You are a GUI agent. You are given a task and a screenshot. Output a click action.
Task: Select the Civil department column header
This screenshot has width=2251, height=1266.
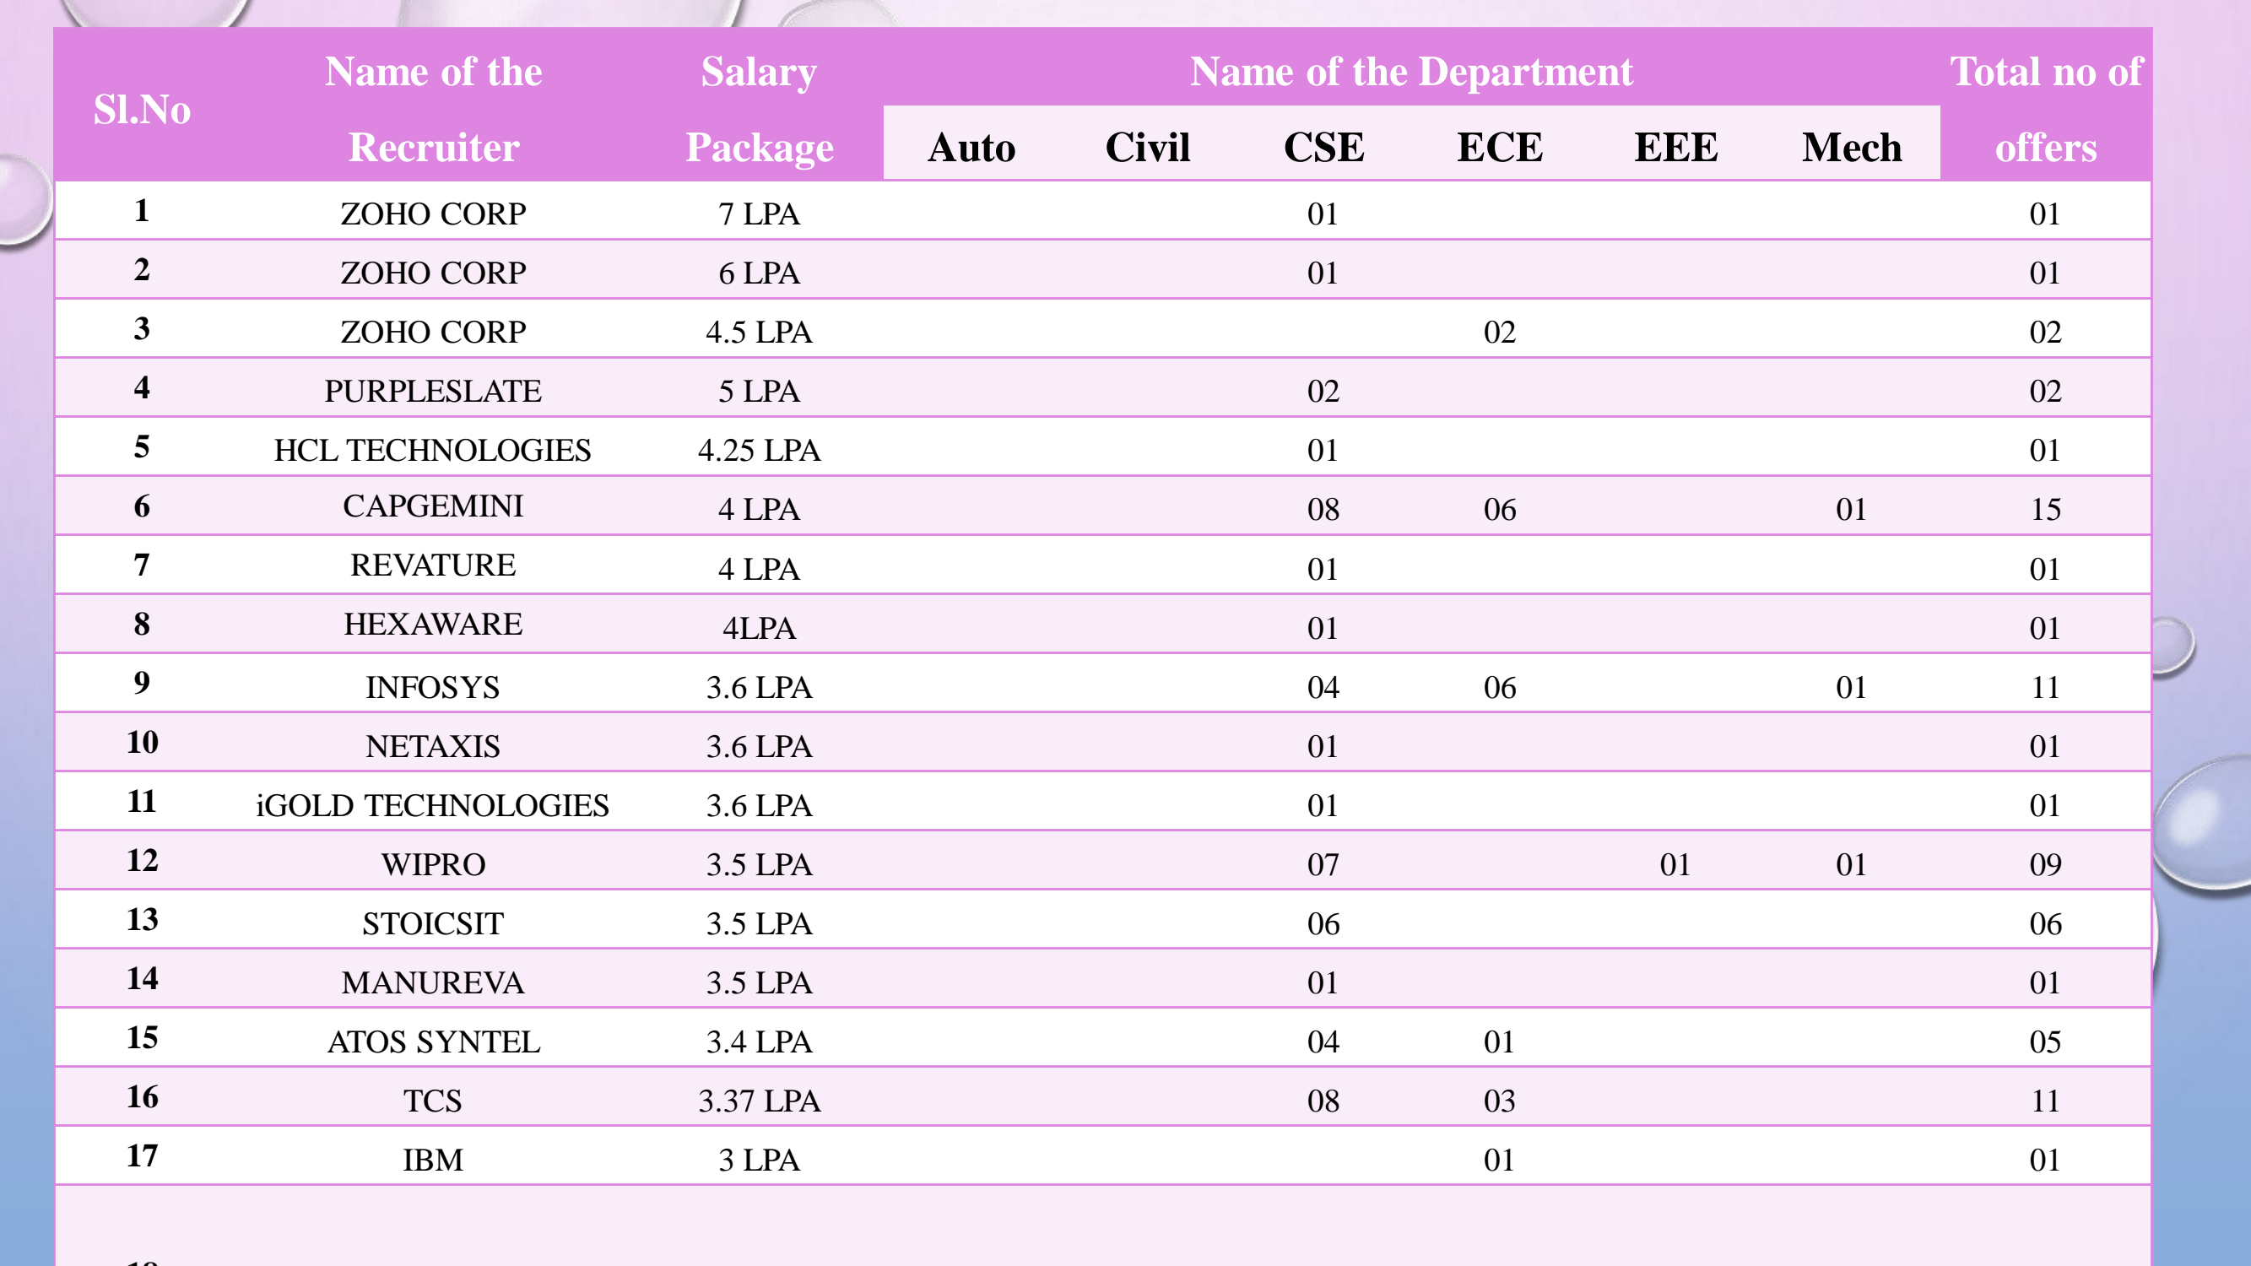coord(1147,147)
